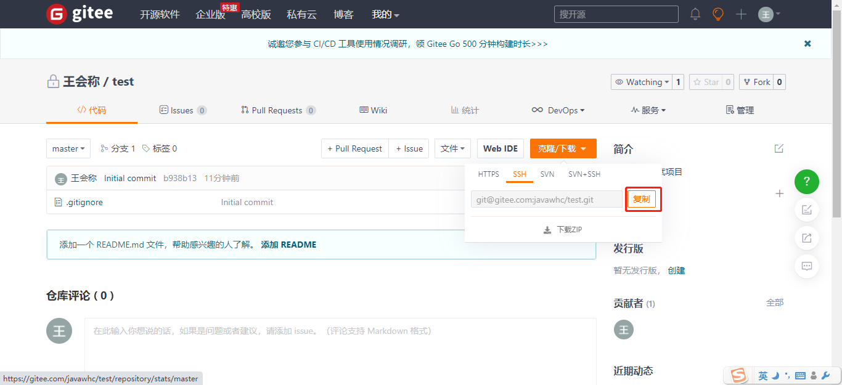Click the 分支 1 link
Screen dimensions: 842x385
118,148
